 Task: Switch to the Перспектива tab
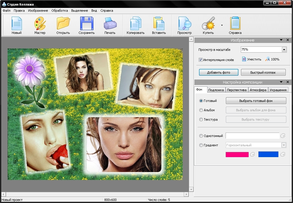click(237, 90)
